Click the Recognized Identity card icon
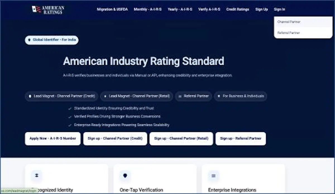This screenshot has width=335, height=194. click(37, 176)
